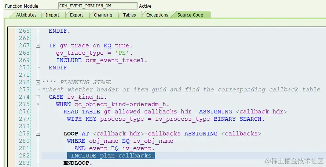This screenshot has height=167, width=326.
Task: Collapse the LOOP AT block at line 279
Action: (38, 134)
